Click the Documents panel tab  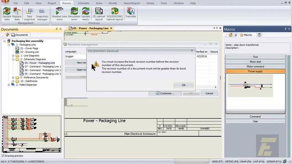[20, 35]
